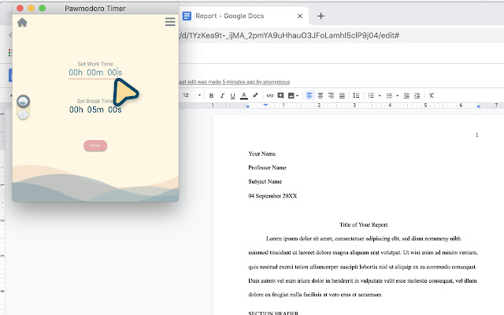Apply a numbered list
The width and height of the screenshot is (504, 315).
click(371, 95)
